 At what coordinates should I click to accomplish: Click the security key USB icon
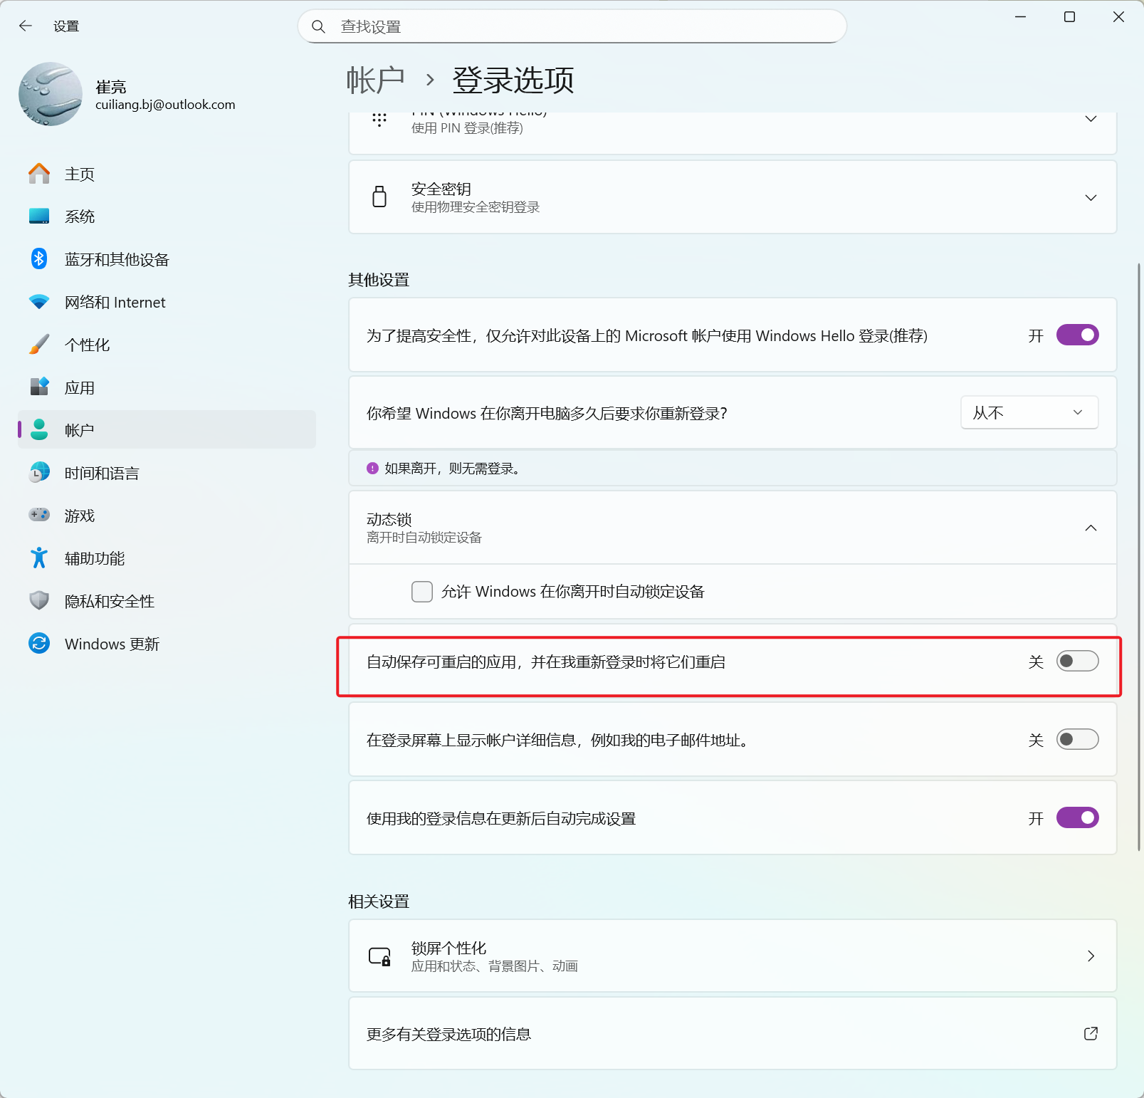click(x=379, y=197)
